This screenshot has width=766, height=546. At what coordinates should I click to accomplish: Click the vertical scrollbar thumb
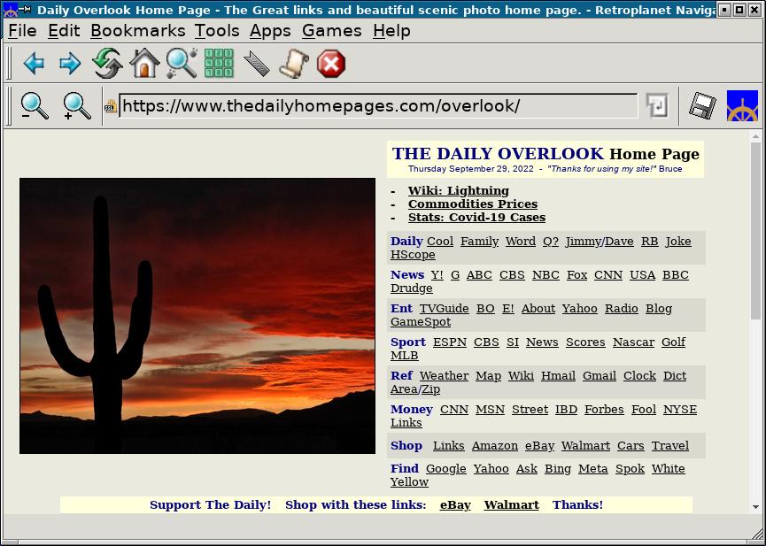pos(755,229)
